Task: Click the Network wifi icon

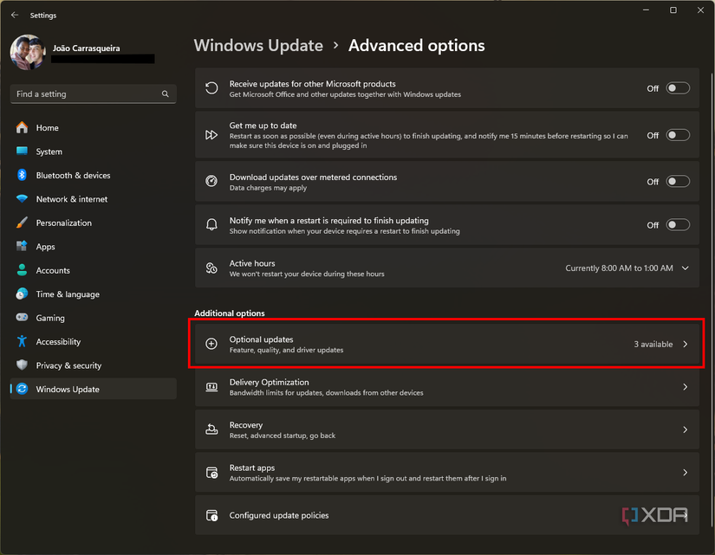Action: (22, 198)
